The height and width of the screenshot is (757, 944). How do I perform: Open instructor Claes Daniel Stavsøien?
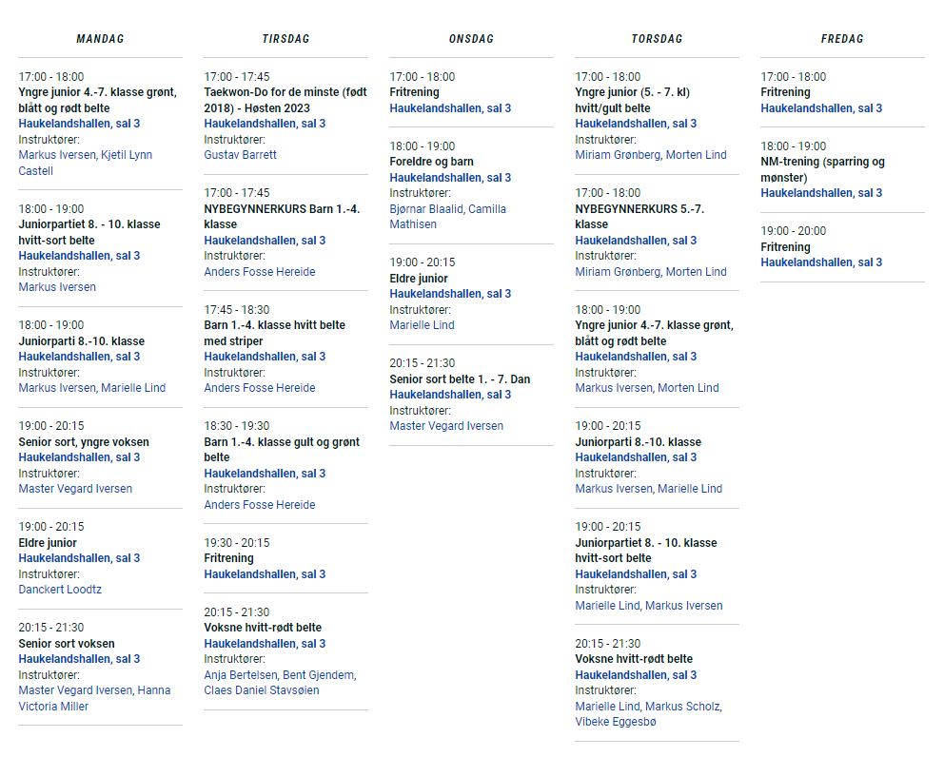tap(262, 690)
